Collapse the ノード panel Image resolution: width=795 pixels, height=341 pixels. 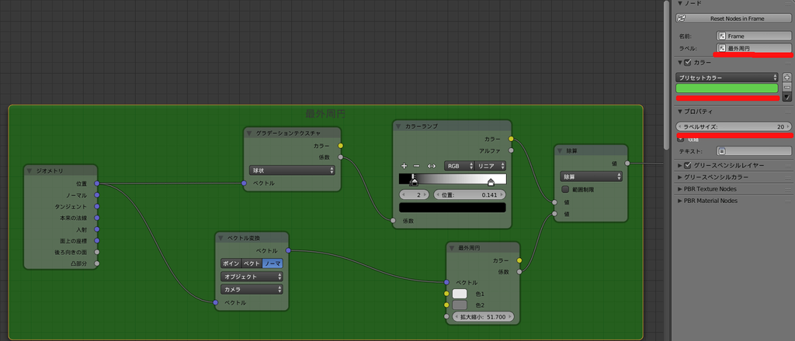coord(680,3)
